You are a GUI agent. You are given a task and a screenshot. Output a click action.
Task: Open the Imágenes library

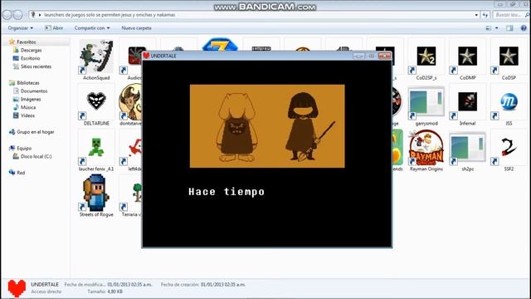click(x=31, y=99)
